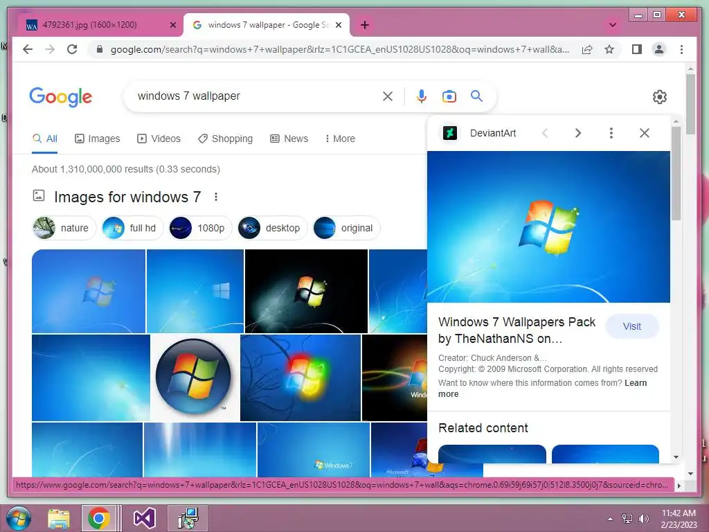Filter images by the desktop chip

point(272,228)
